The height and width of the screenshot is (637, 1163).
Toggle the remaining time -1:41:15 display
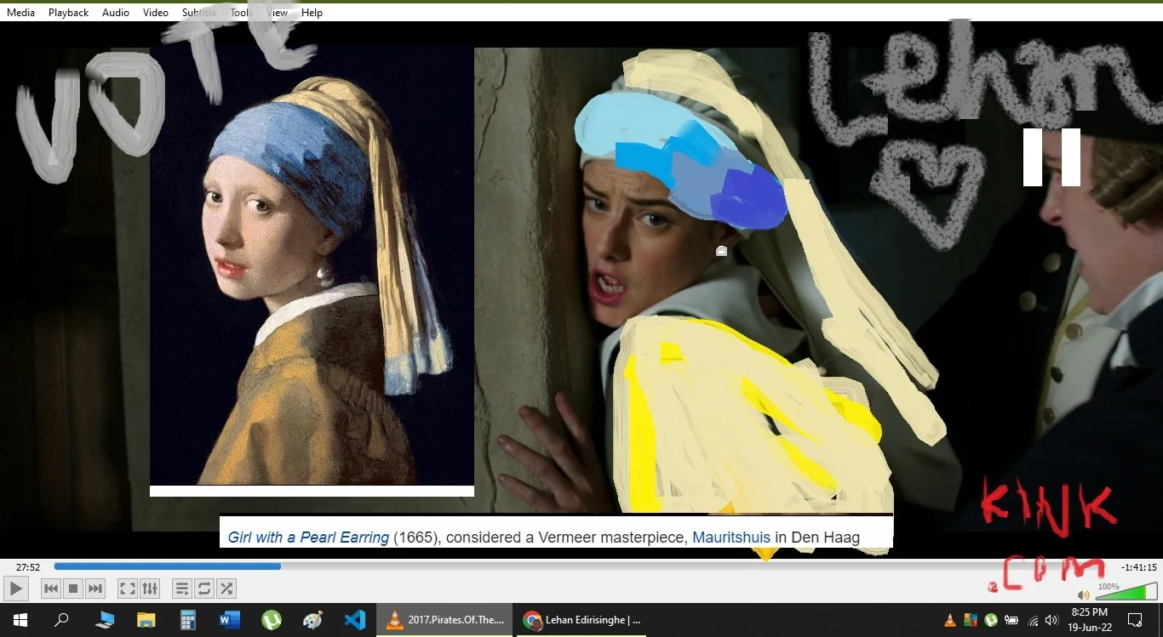1138,567
